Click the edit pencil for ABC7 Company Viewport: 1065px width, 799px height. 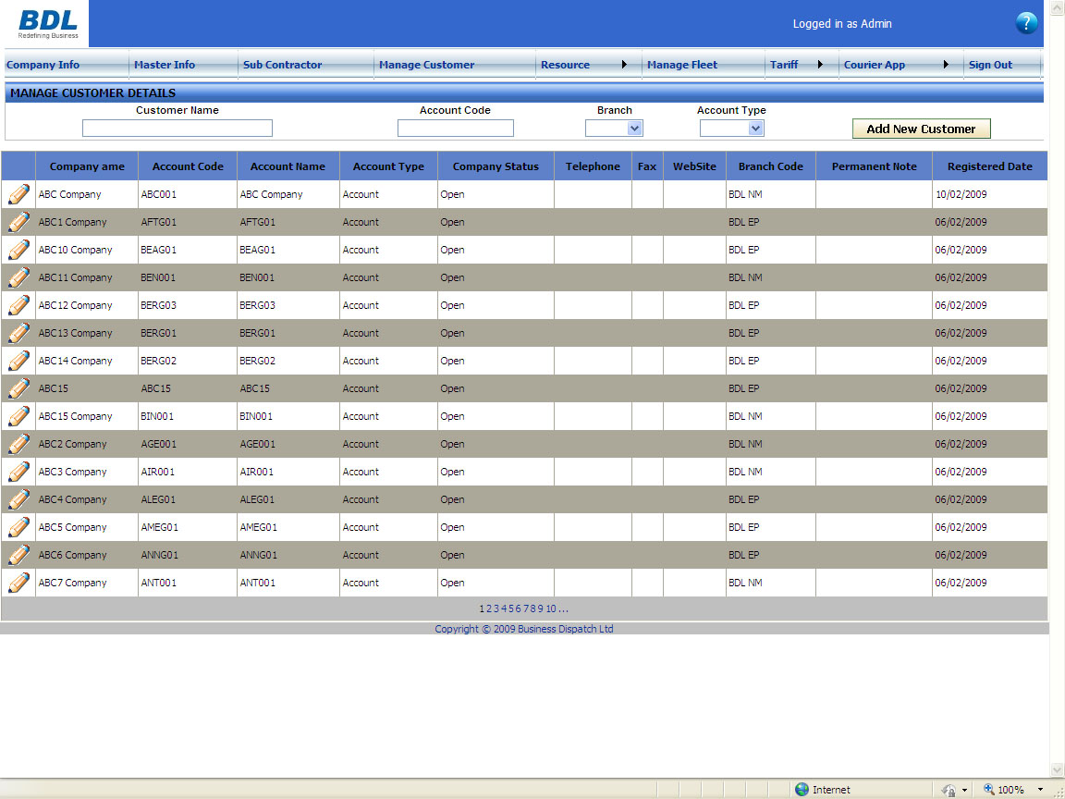pyautogui.click(x=18, y=583)
